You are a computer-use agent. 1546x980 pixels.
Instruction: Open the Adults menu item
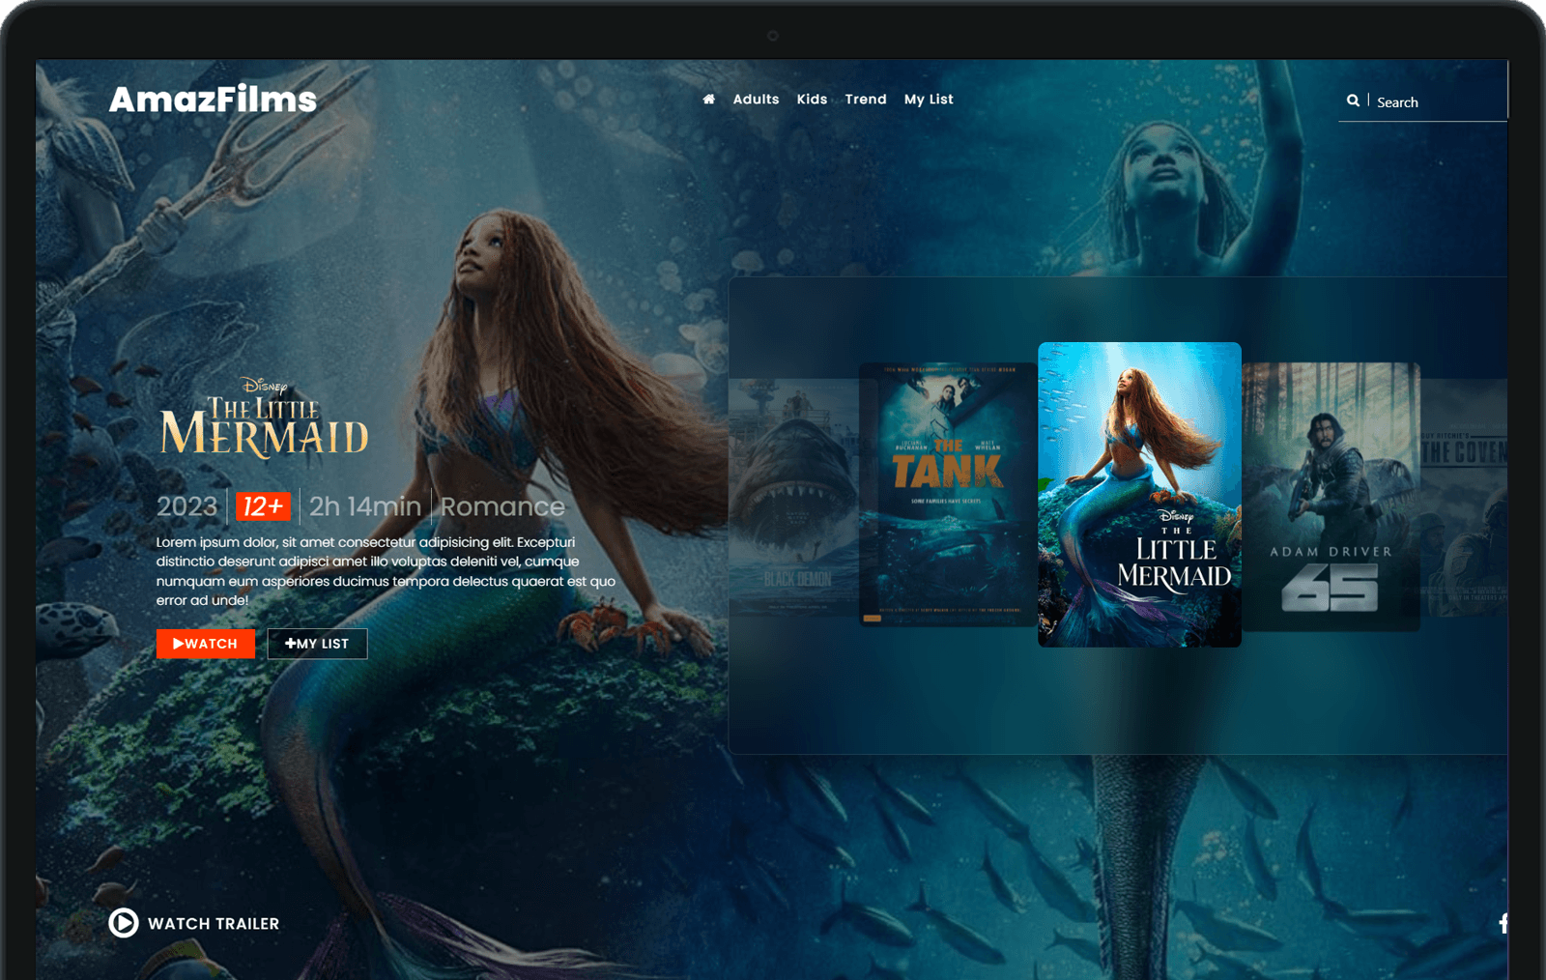(756, 99)
